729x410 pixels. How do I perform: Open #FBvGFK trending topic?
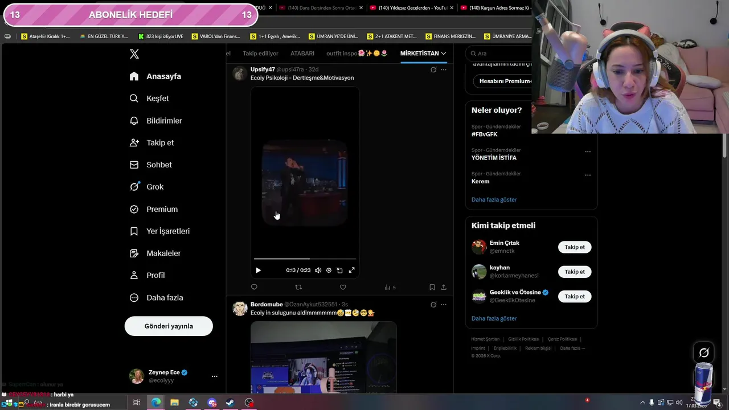(x=485, y=134)
